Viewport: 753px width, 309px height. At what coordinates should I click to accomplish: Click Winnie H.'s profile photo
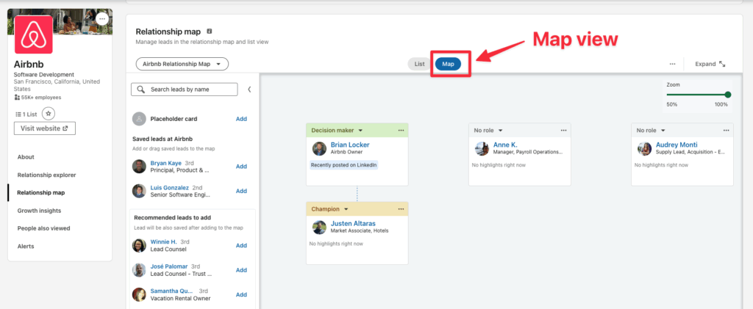[x=139, y=245]
